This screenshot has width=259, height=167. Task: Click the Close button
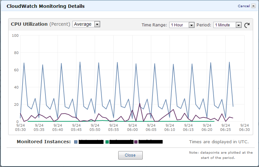point(130,155)
